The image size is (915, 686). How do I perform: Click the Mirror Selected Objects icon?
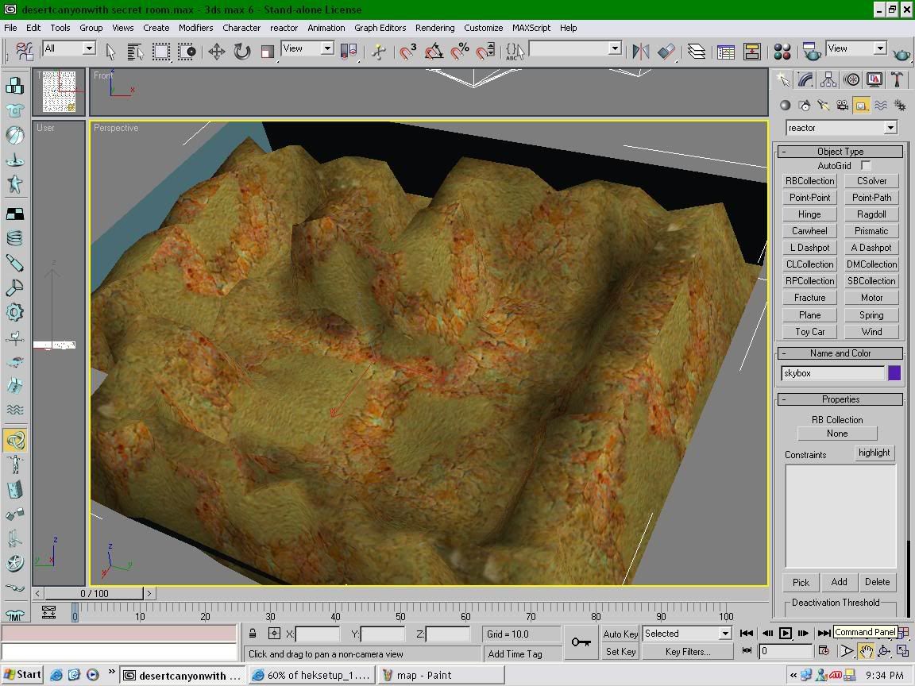641,52
